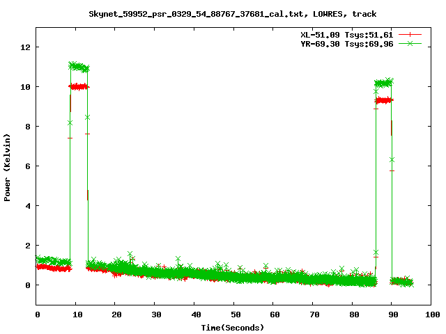Screen dimensions: 446x334
Task: Click the y-axis tick label 12
Action: (25, 47)
